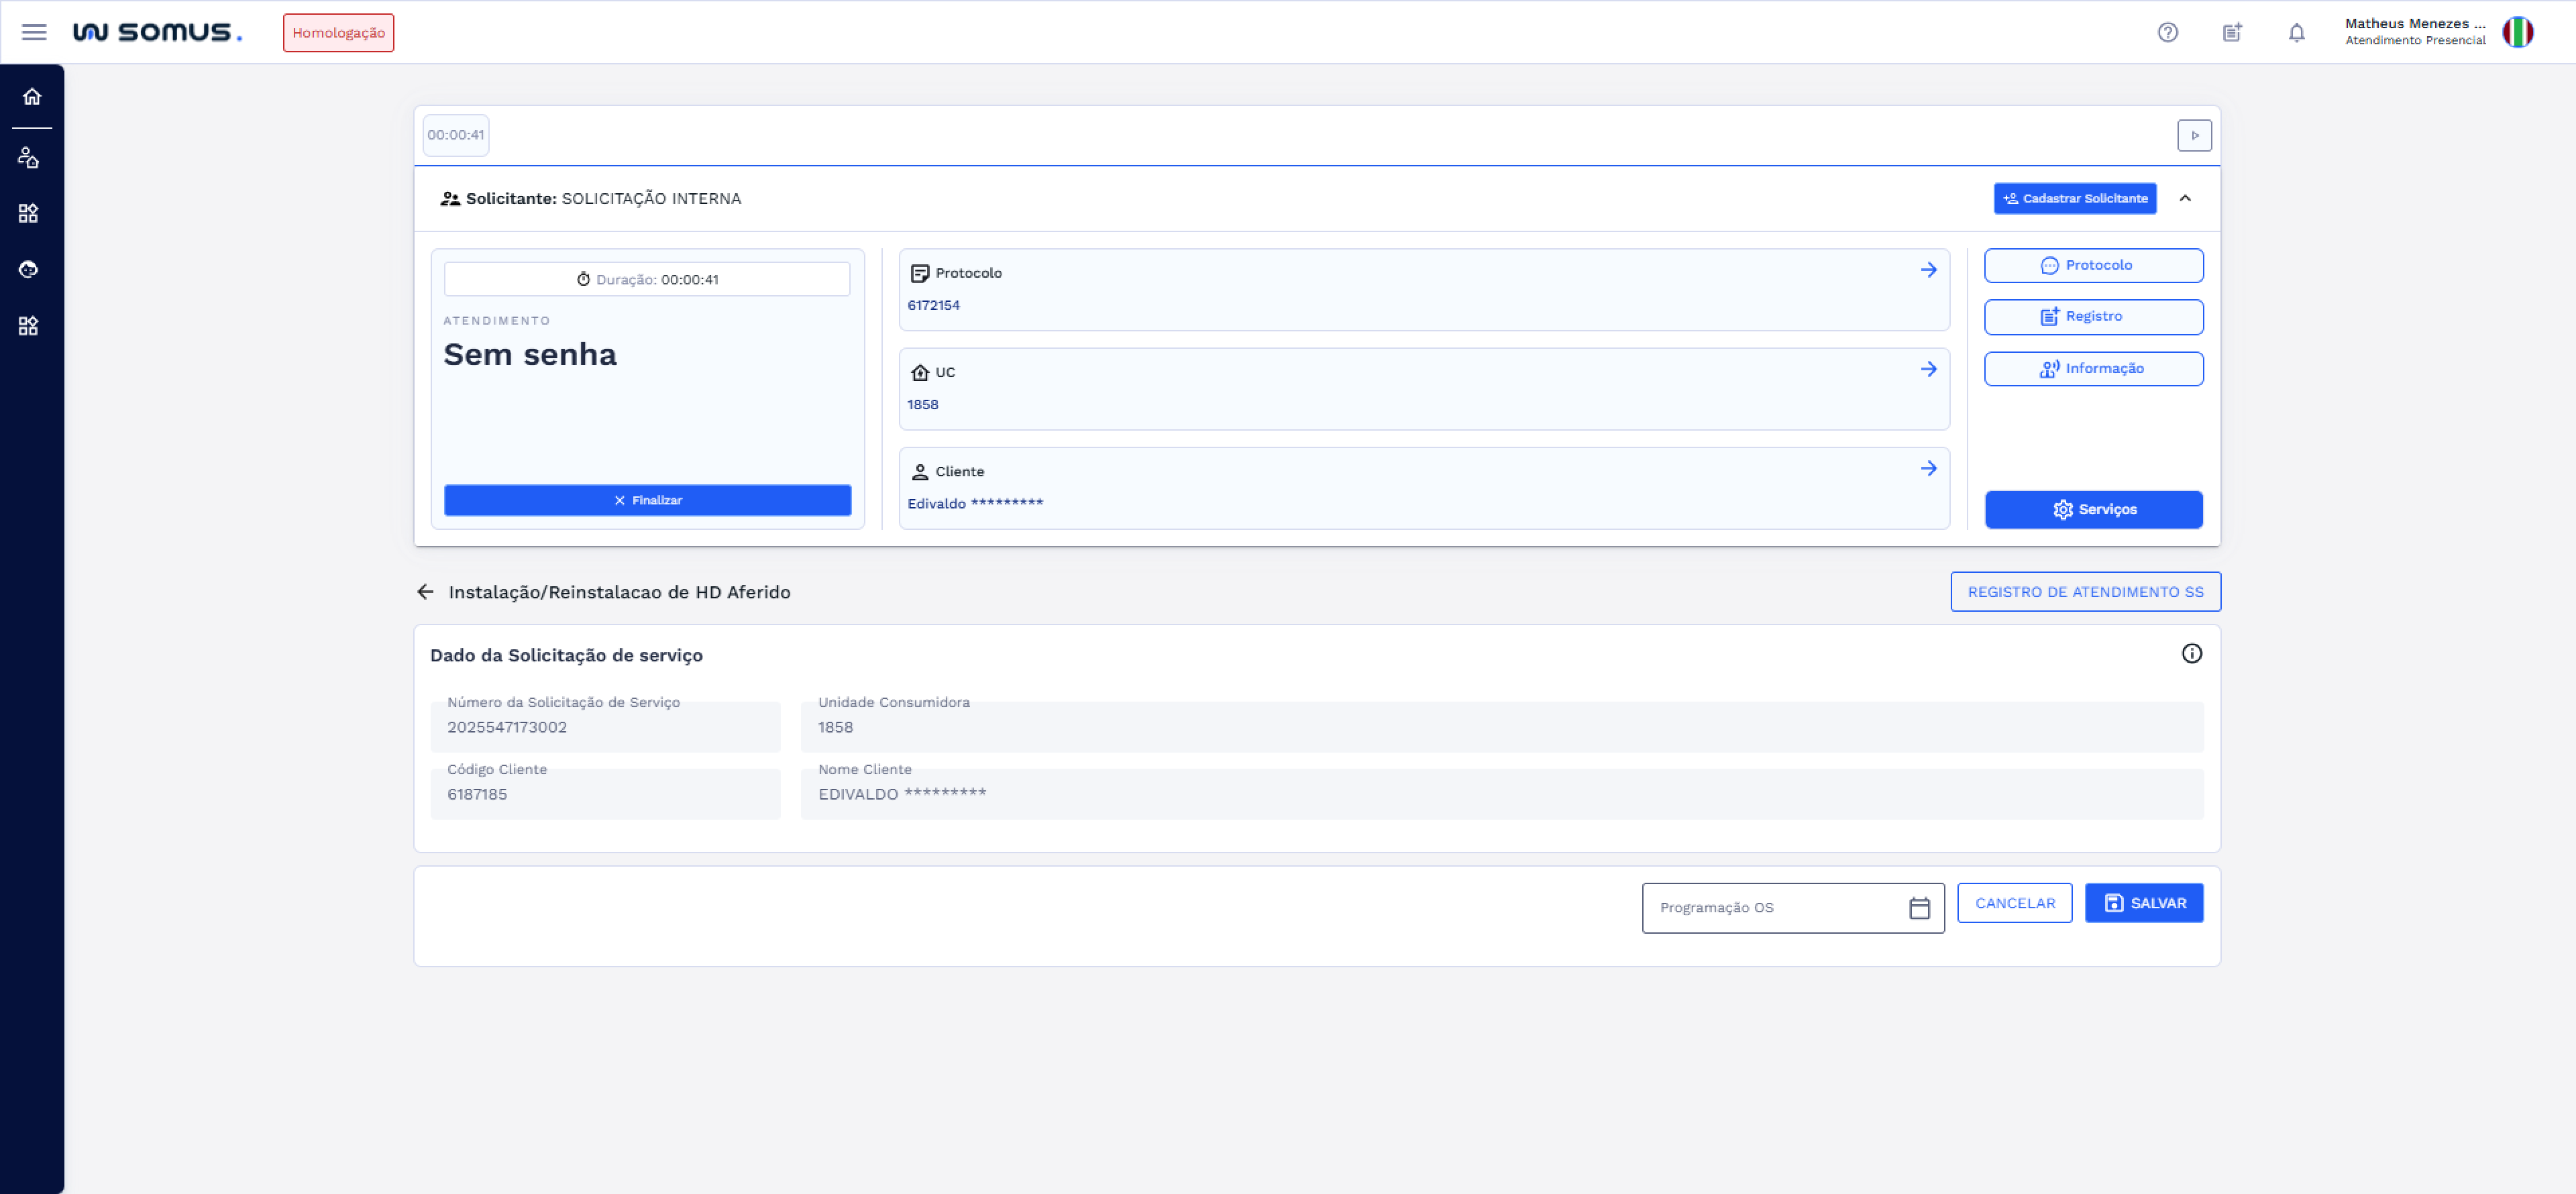The image size is (2576, 1194).
Task: Open the Registro option
Action: coord(2093,316)
